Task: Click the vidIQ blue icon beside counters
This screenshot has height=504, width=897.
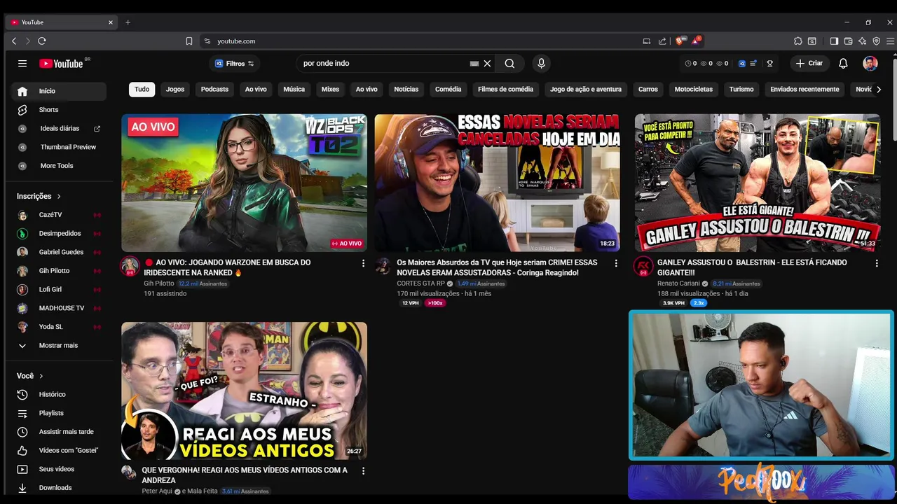Action: [x=742, y=64]
